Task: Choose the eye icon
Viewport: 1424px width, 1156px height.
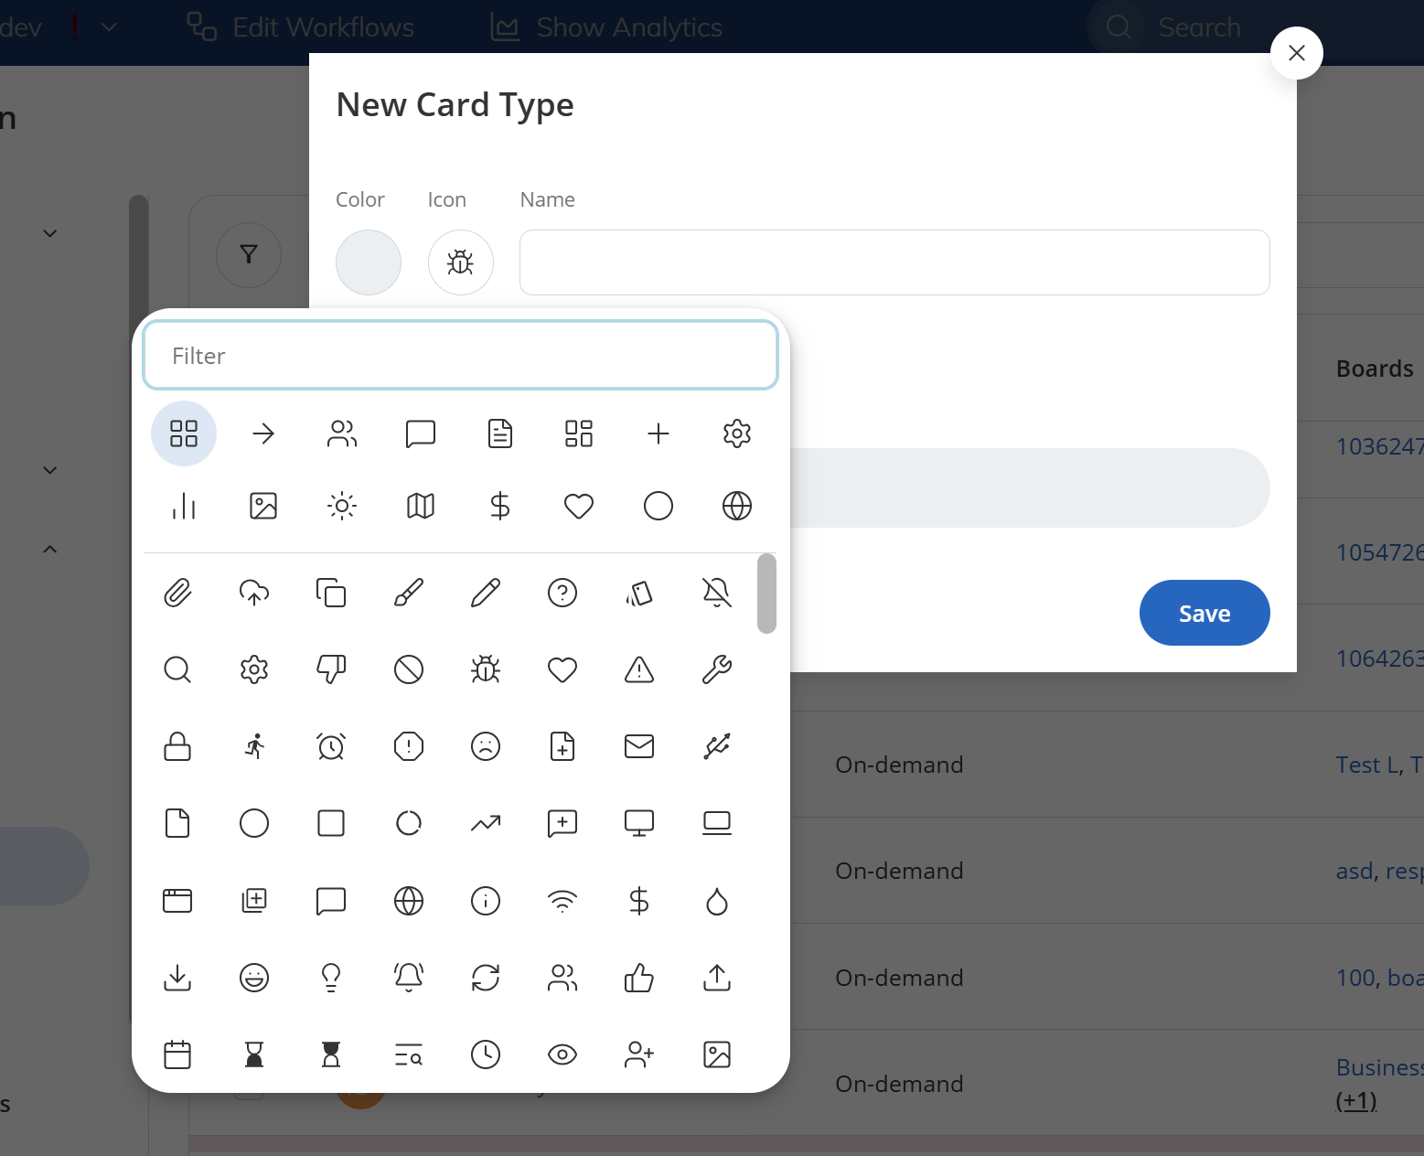Action: [562, 1054]
